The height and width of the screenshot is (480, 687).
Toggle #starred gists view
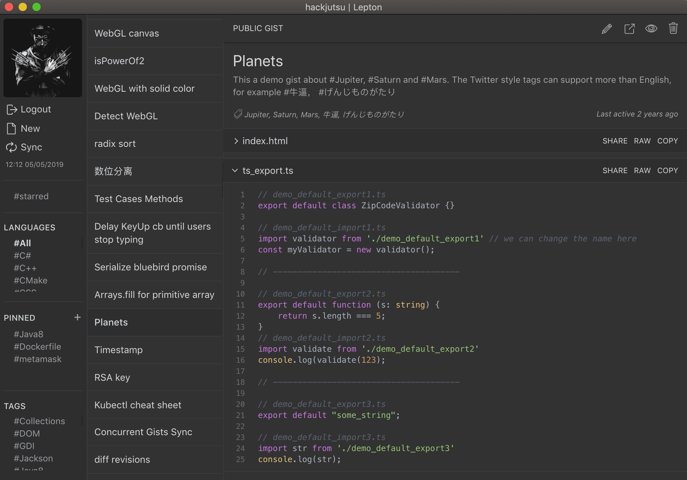pyautogui.click(x=31, y=197)
